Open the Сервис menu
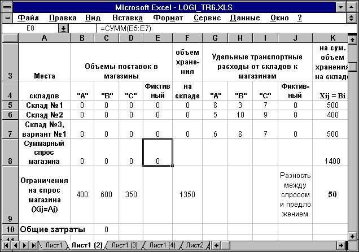 [207, 18]
